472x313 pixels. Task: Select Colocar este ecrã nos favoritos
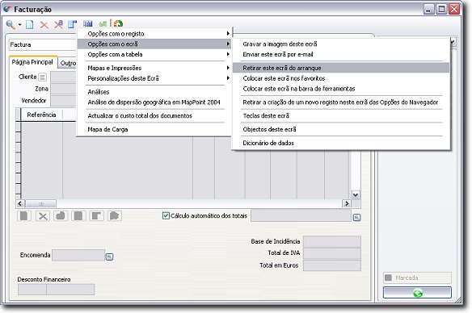(x=341, y=78)
